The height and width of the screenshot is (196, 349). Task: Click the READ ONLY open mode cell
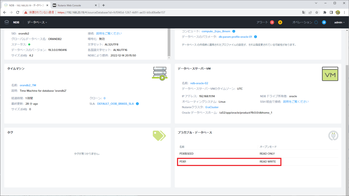(267, 154)
